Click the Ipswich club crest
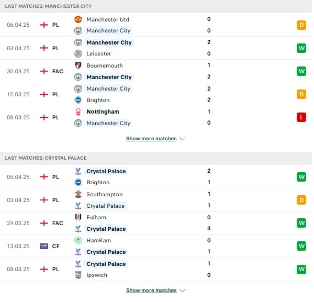The width and height of the screenshot is (314, 302). click(x=78, y=275)
